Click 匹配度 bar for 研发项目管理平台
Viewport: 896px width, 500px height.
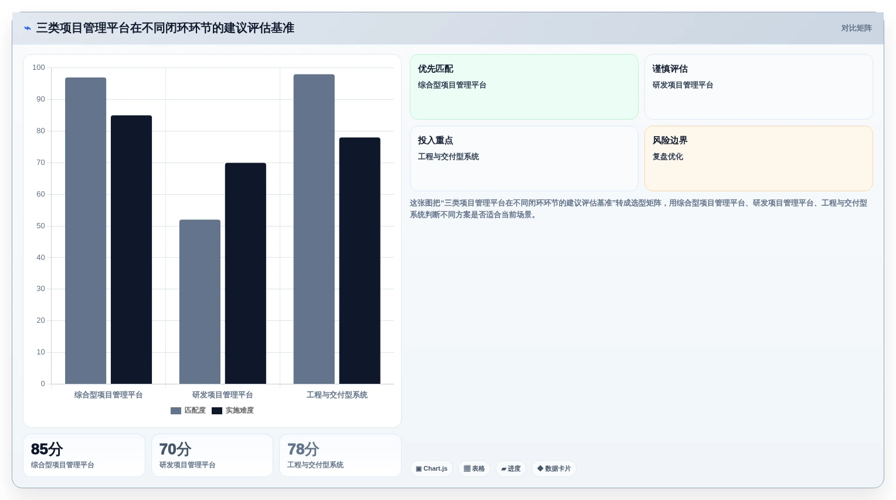tap(200, 302)
